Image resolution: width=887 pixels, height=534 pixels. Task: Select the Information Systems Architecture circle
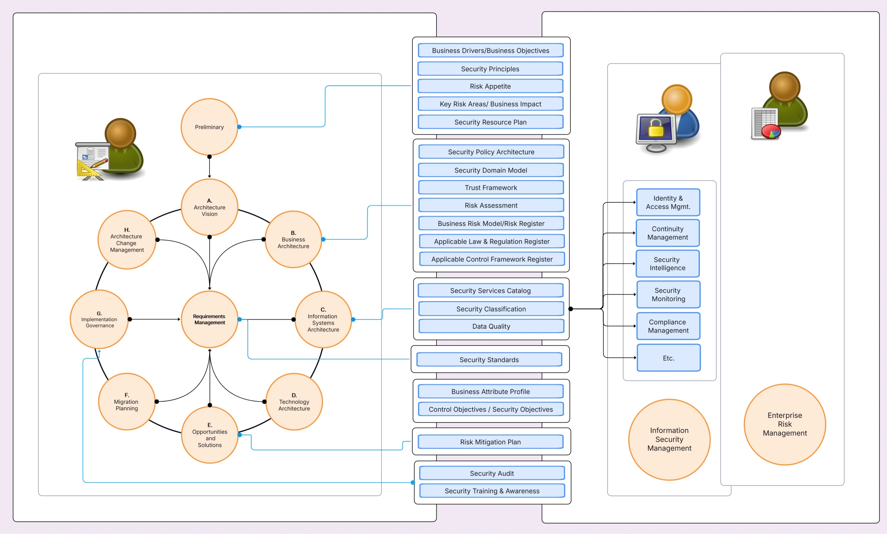(x=323, y=319)
